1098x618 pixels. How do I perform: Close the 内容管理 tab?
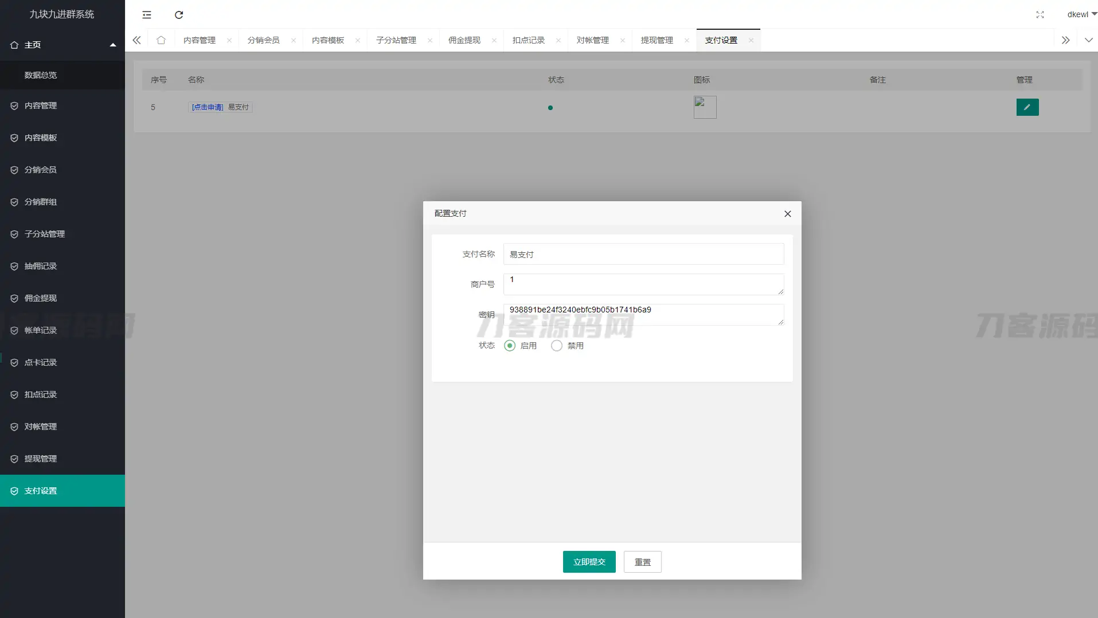tap(229, 40)
